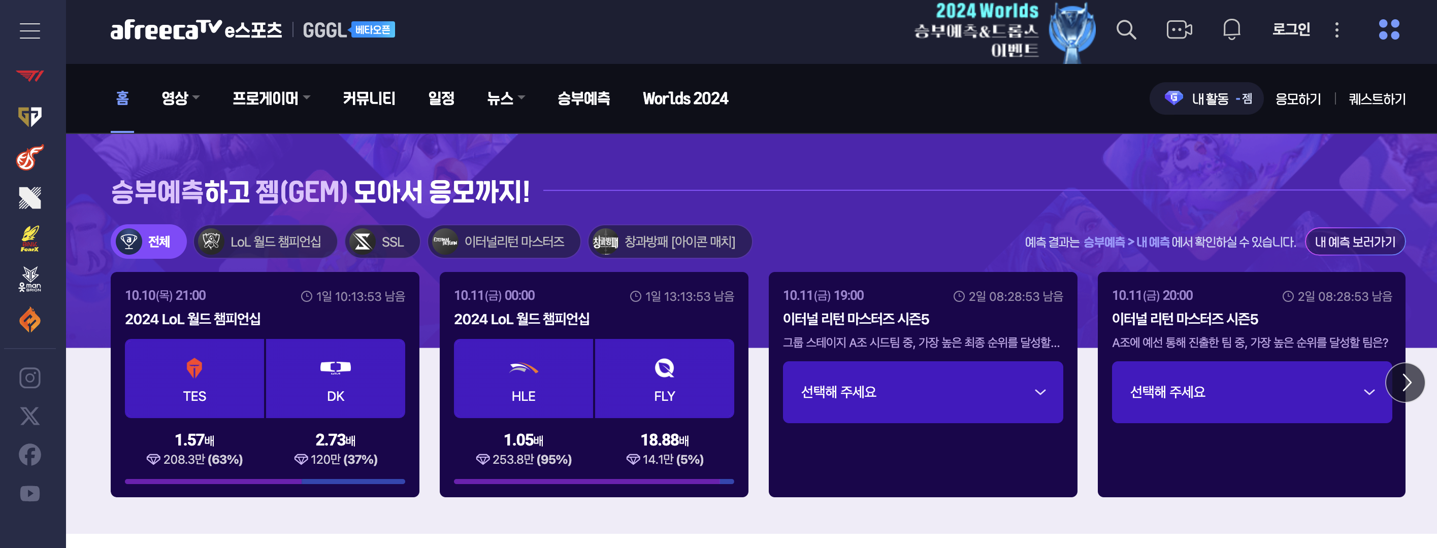Image resolution: width=1437 pixels, height=548 pixels.
Task: Select the 이터널리턴 마스터즈 filter chip
Action: 504,242
